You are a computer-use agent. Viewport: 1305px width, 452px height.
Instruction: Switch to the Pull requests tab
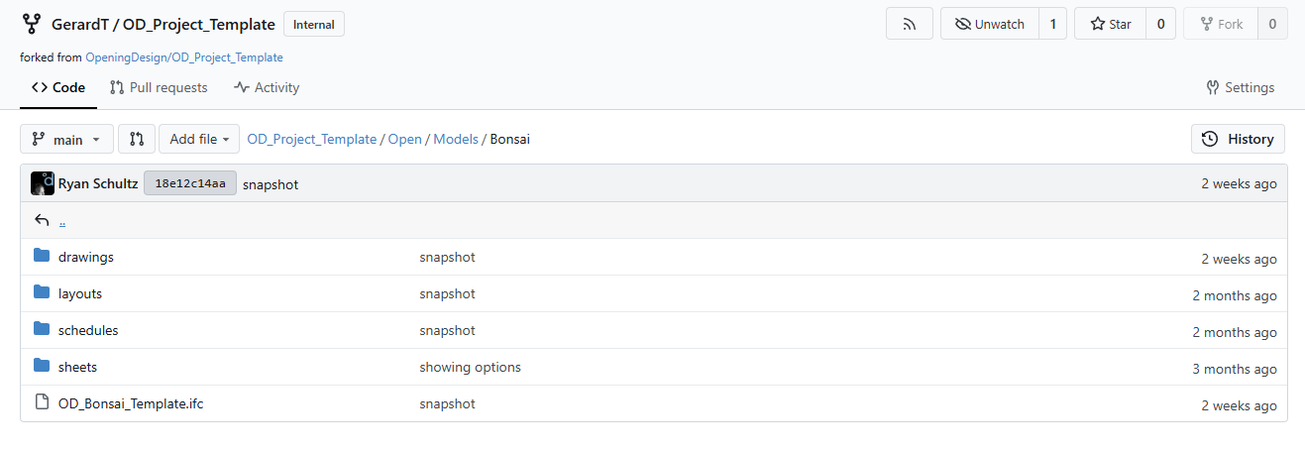tap(159, 87)
